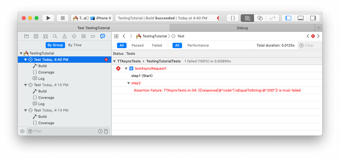Collapse the testAsyncRequest1 row

click(x=126, y=69)
